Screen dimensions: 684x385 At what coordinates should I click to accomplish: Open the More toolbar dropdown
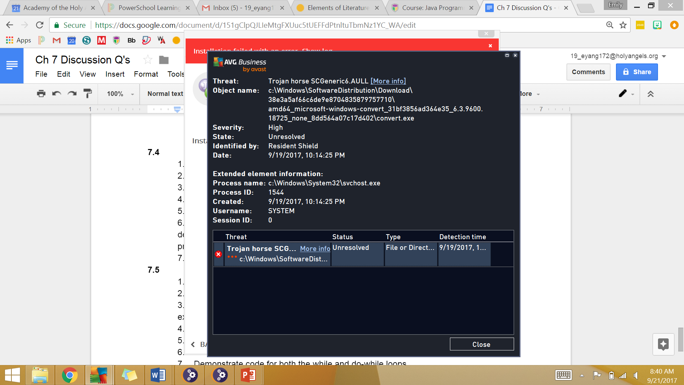click(x=530, y=94)
